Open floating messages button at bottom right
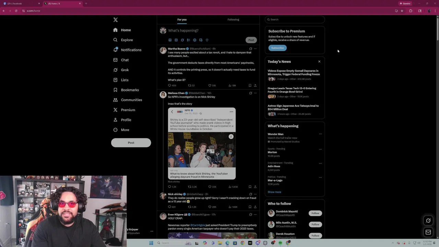 pyautogui.click(x=428, y=232)
